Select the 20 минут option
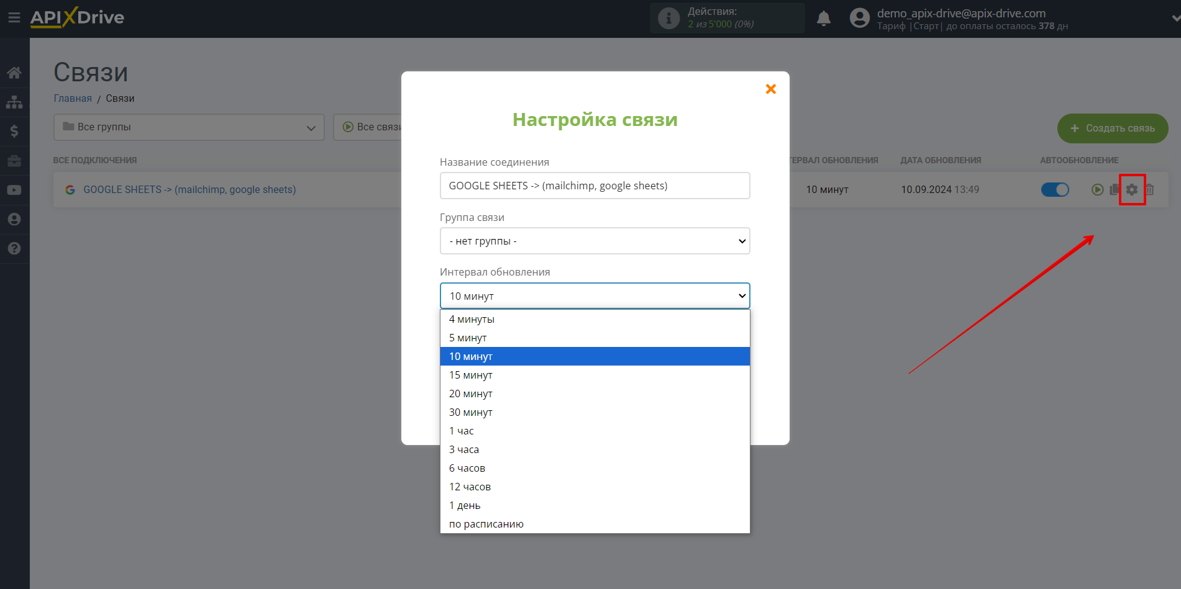This screenshot has width=1181, height=589. [x=595, y=393]
